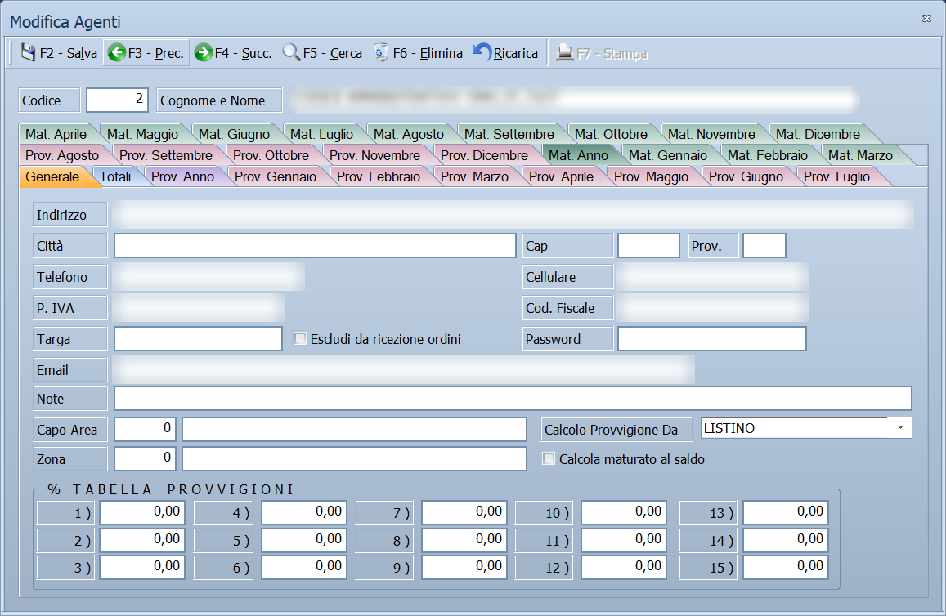Tick the Calcola maturato al saldo checkbox
Image resolution: width=946 pixels, height=616 pixels.
coord(549,458)
